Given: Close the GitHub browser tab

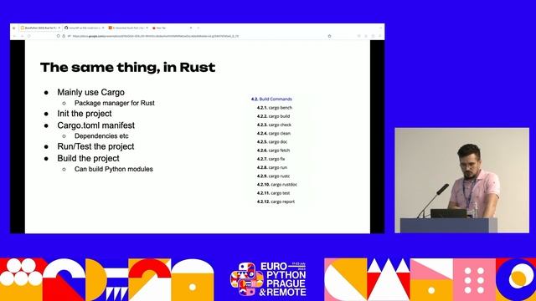Looking at the screenshot, I should pos(103,28).
